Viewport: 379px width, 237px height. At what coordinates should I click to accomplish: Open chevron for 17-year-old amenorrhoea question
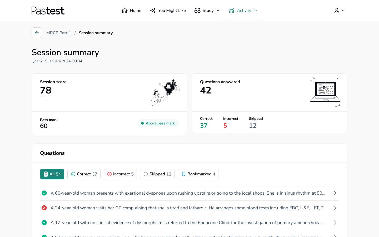pos(335,223)
